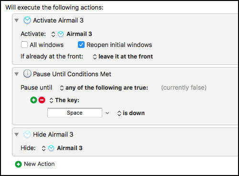Click the Airmail icon beside Activate popup
Image resolution: width=239 pixels, height=176 pixels.
pyautogui.click(x=61, y=34)
